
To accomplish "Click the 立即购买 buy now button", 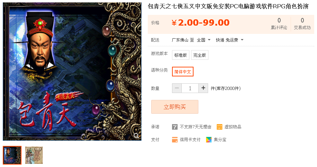I will [175, 107].
